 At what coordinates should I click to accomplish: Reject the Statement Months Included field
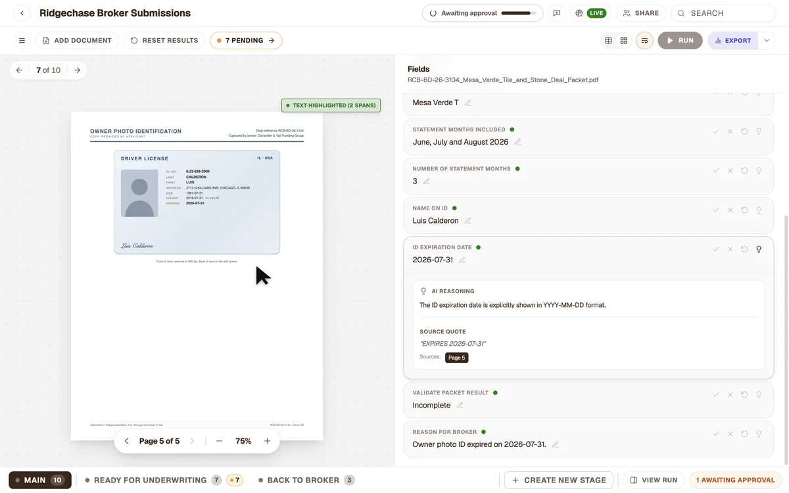coord(730,131)
